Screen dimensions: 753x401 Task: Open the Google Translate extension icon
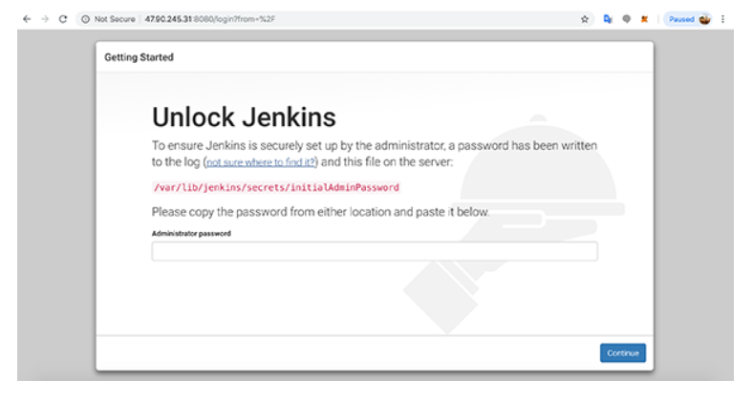point(607,19)
